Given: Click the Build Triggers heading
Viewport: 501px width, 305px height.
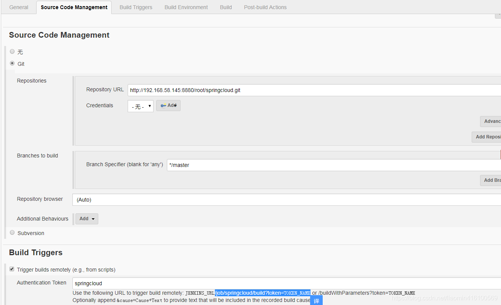Looking at the screenshot, I should tap(36, 253).
